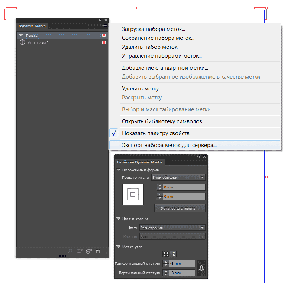Select the Свойства Dynamic Marks tab
This screenshot has width=287, height=283.
[x=139, y=162]
